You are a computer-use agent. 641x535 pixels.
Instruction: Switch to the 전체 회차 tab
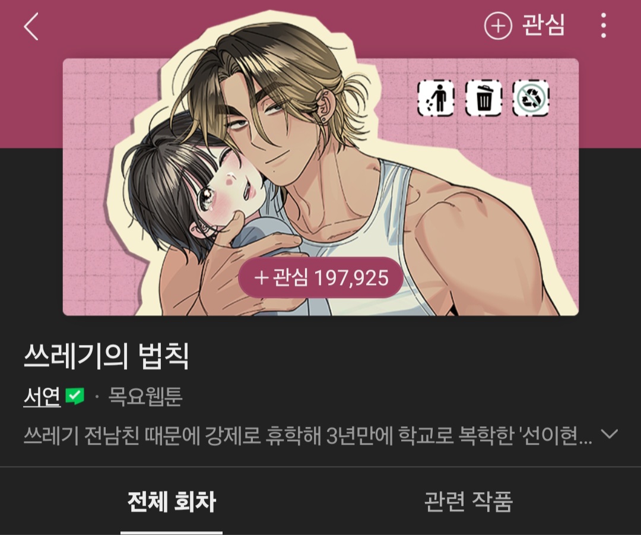pyautogui.click(x=172, y=502)
